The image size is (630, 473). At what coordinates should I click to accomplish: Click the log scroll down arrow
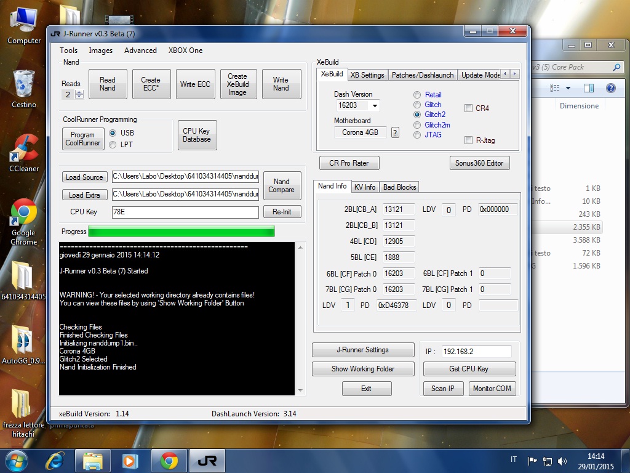300,390
